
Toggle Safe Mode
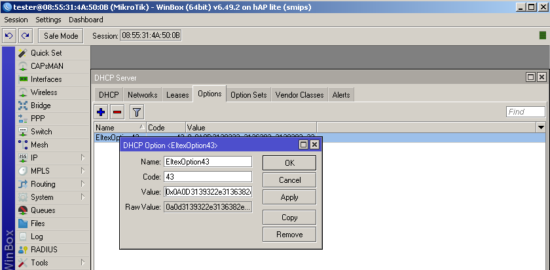pos(61,36)
